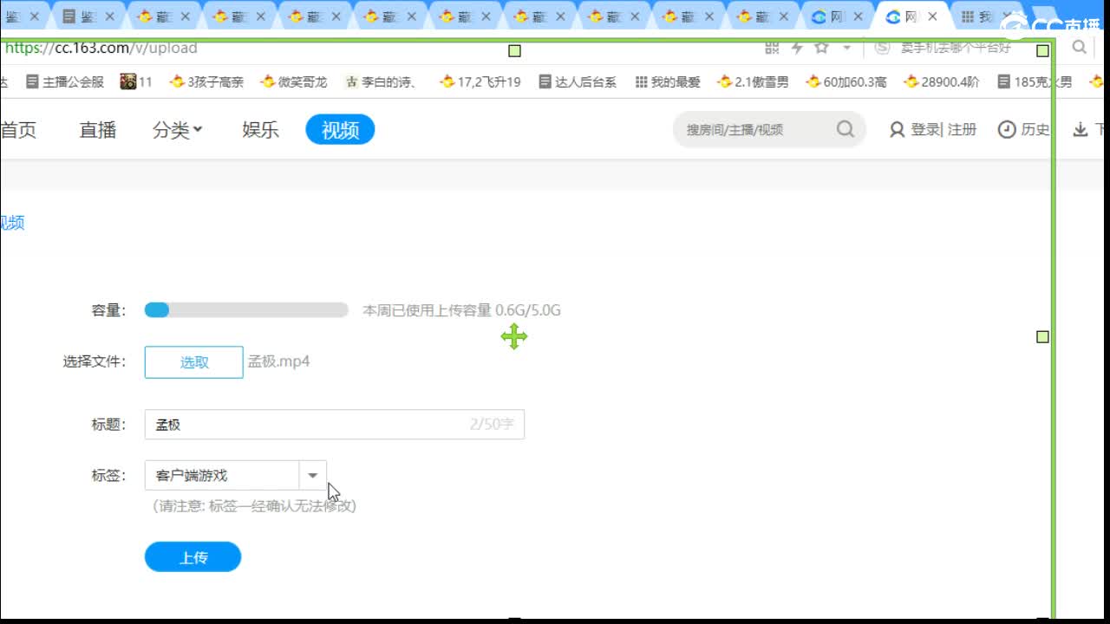
Task: Click the weekly upload capacity progress bar
Action: tap(246, 310)
